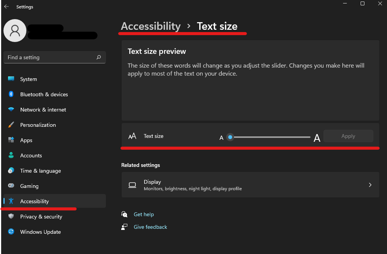Open the Get help link
This screenshot has height=254, width=387.
click(144, 214)
